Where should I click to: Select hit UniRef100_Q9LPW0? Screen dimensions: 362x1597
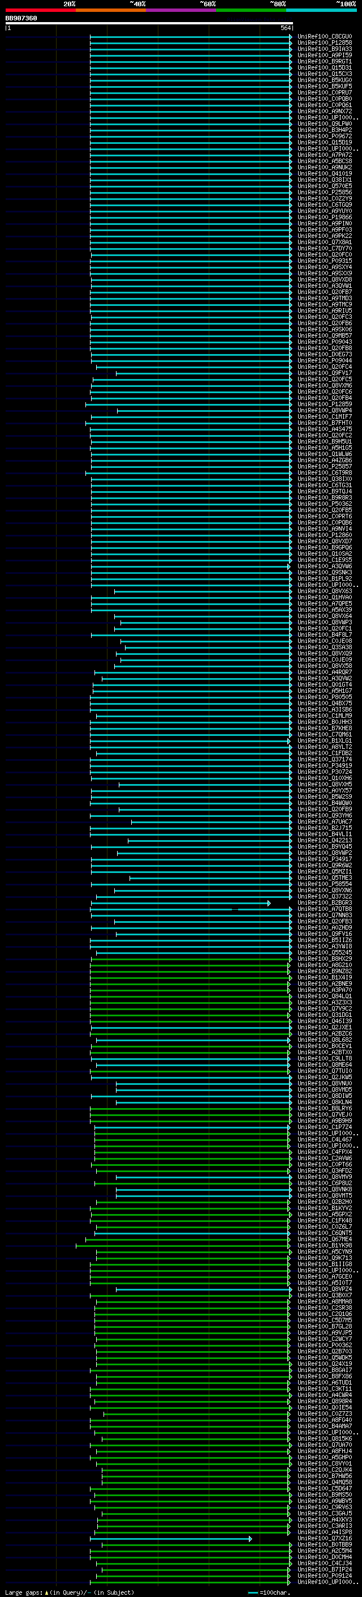[324, 124]
